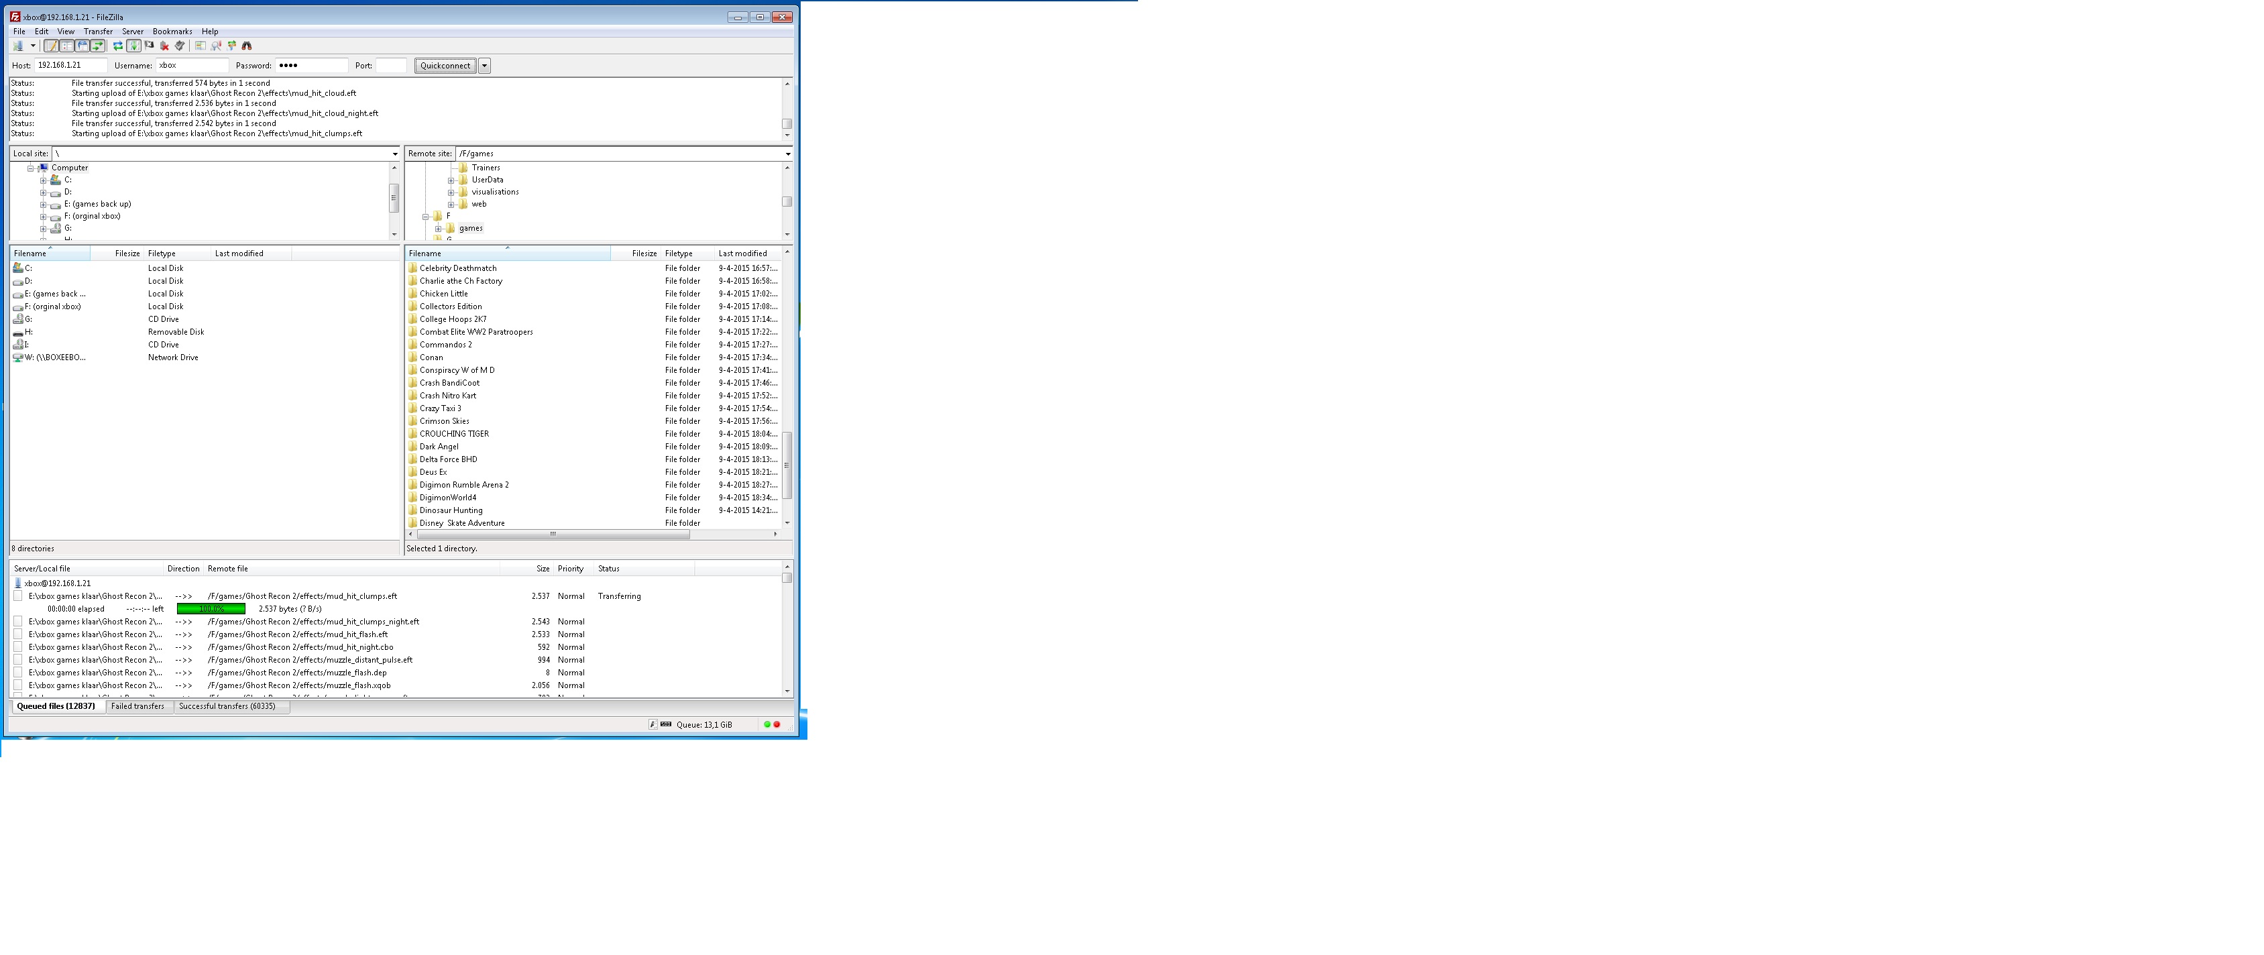Open the Local site path dropdown
Image resolution: width=2264 pixels, height=955 pixels.
point(394,154)
